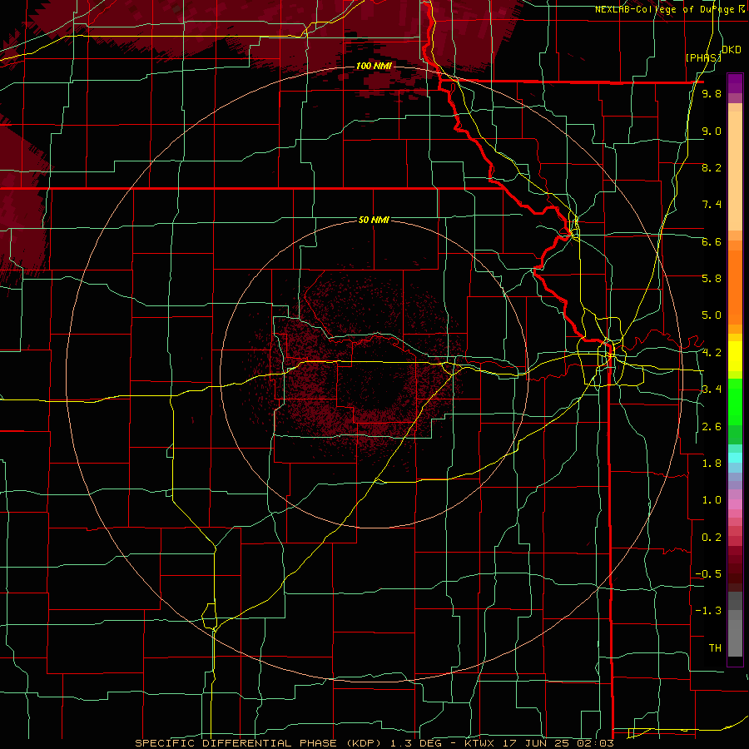
Task: Click the 50 NMI range ring label
Action: pyautogui.click(x=374, y=220)
